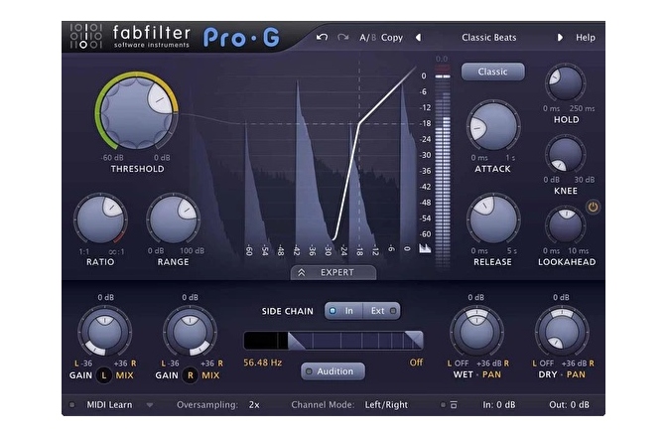Click the 56.48 Hz frequency value
Viewport: 667px width, 437px height.
[262, 363]
